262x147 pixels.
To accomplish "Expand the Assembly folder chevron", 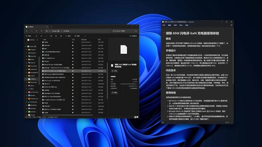I will coord(27,56).
